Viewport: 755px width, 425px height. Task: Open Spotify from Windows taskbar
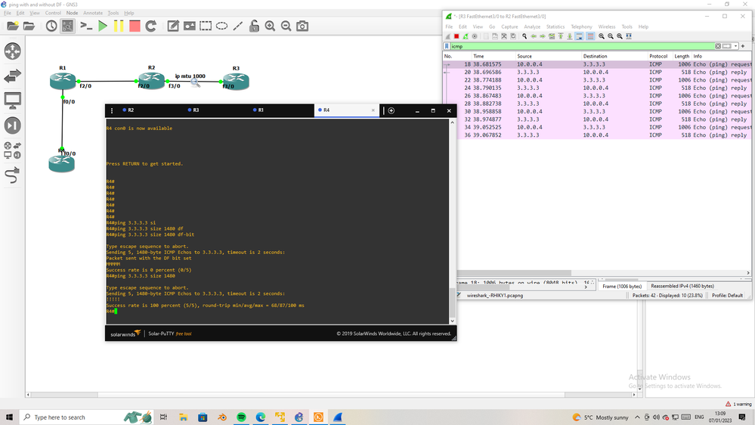click(x=241, y=417)
